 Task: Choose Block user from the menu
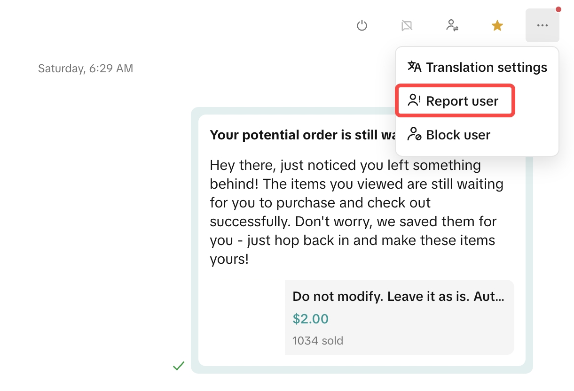(458, 135)
